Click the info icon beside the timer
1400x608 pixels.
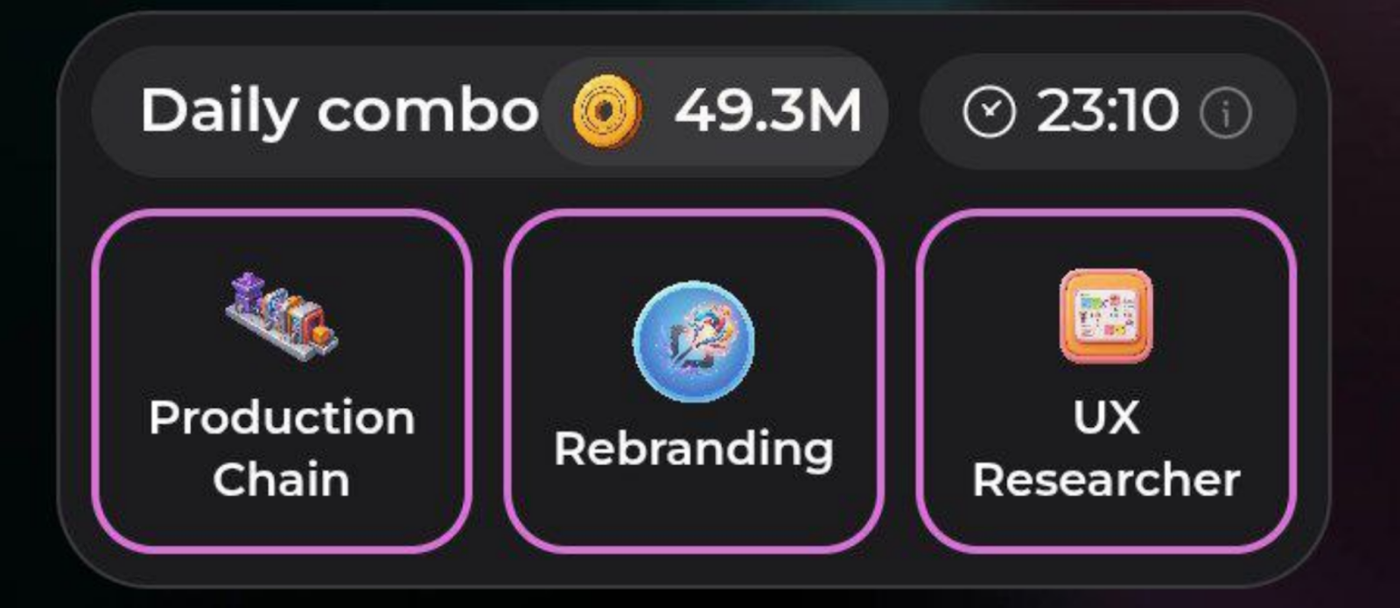pyautogui.click(x=1226, y=113)
